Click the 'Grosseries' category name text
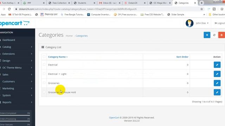This screenshot has width=225, height=126. coord(54,83)
